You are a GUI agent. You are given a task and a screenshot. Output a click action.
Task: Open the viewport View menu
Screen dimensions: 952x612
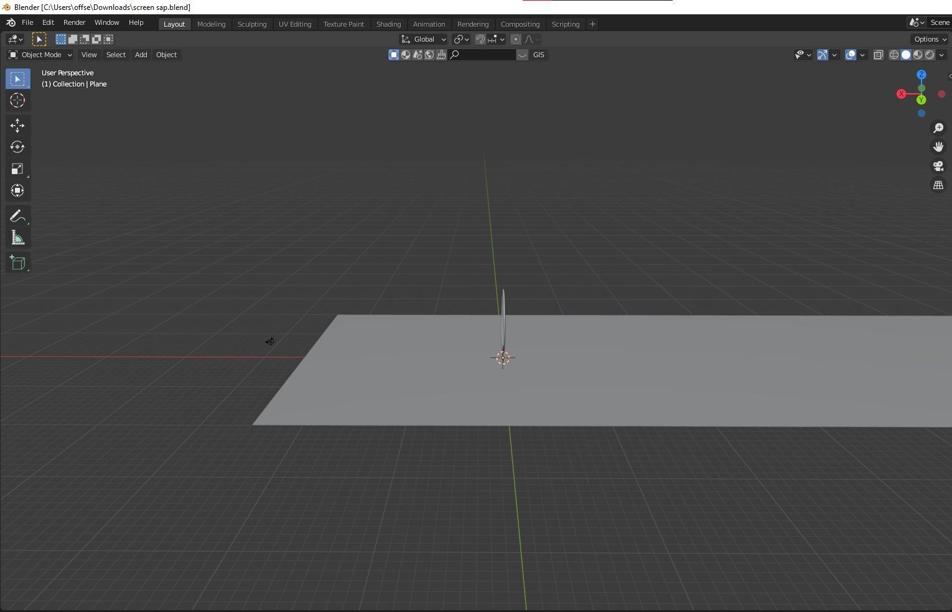pyautogui.click(x=89, y=55)
